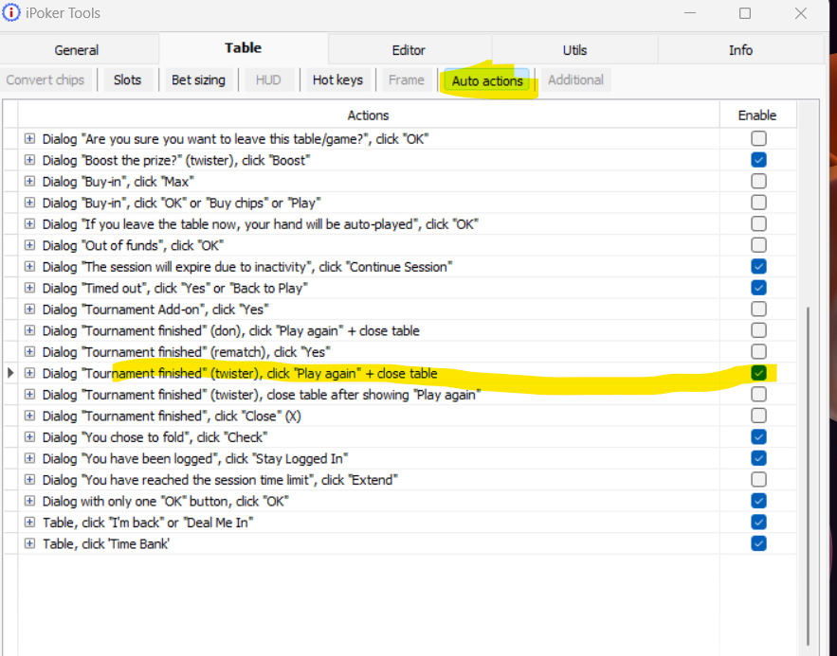Screen dimensions: 837x656
Task: Click the iPoker Tools app icon
Action: 11,13
